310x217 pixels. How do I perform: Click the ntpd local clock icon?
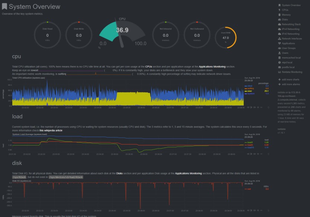279,62
